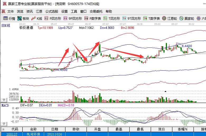Click the T四方形 time square tool
Screen dimensions: 206x136
point(112,18)
